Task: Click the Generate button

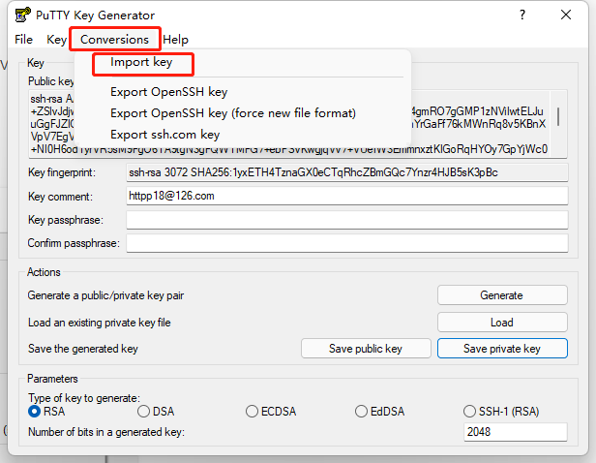Action: pos(502,295)
